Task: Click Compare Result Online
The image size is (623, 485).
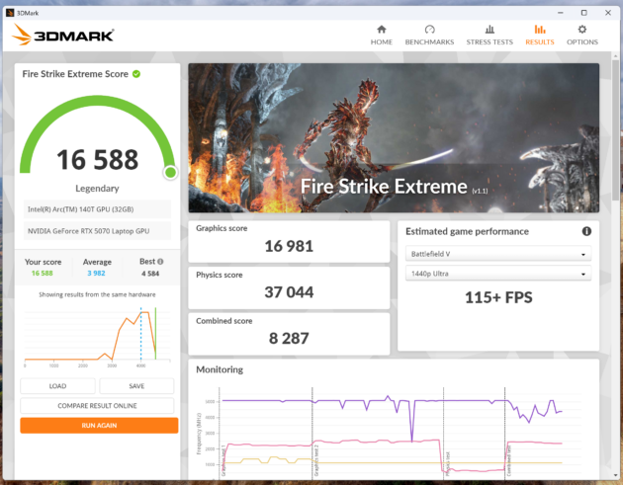Action: 99,405
